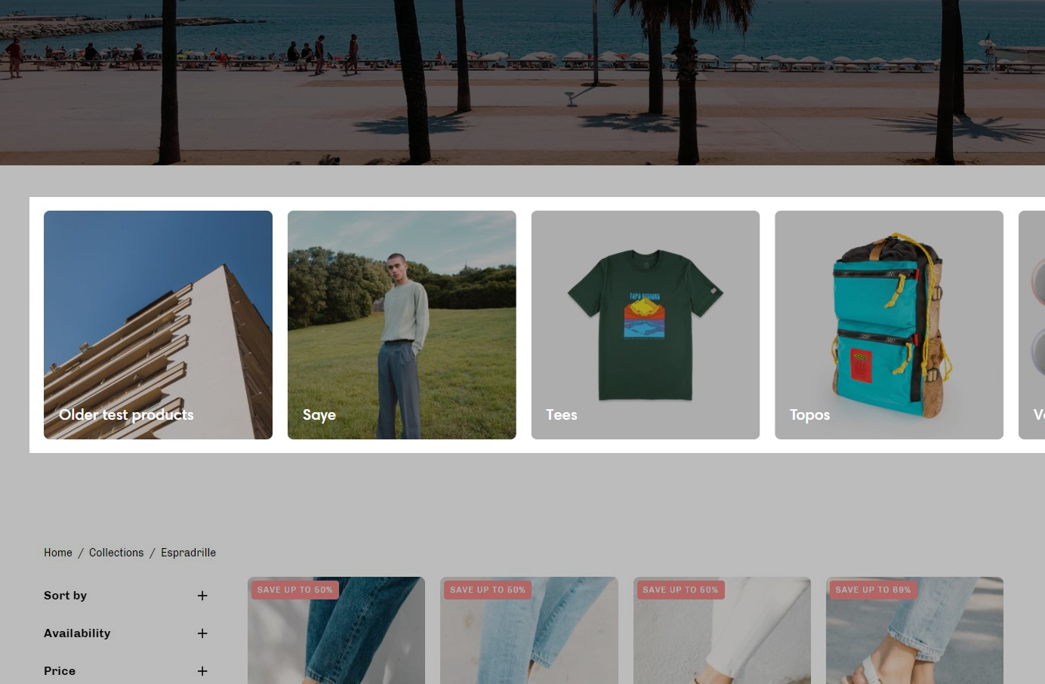Viewport: 1045px width, 684px height.
Task: Click the plus icon beside Price
Action: click(202, 671)
